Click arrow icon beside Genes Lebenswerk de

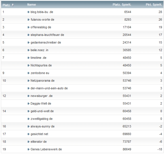tap(29, 149)
